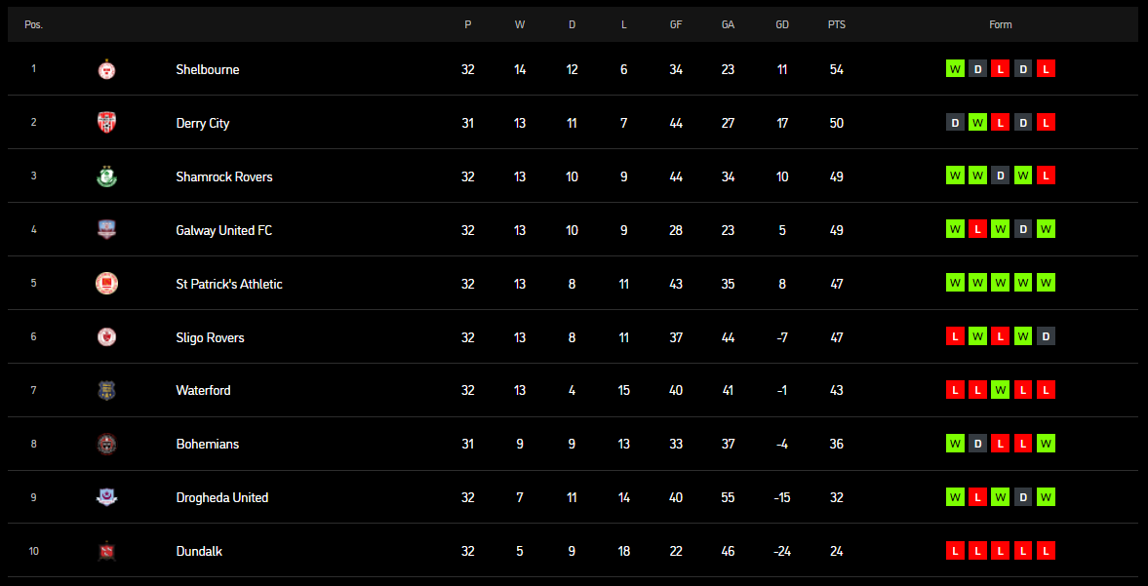Image resolution: width=1148 pixels, height=586 pixels.
Task: Click Dundalk's last red L form badge
Action: coord(1047,550)
